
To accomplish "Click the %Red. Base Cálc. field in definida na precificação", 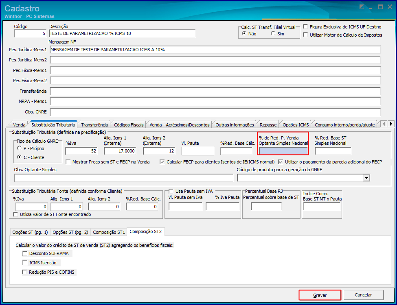I will pos(237,151).
